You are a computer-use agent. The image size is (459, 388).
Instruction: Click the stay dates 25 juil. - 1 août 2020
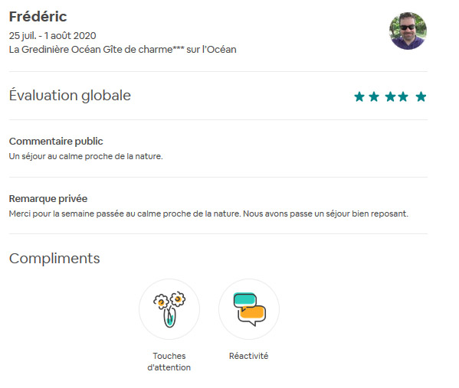click(52, 36)
